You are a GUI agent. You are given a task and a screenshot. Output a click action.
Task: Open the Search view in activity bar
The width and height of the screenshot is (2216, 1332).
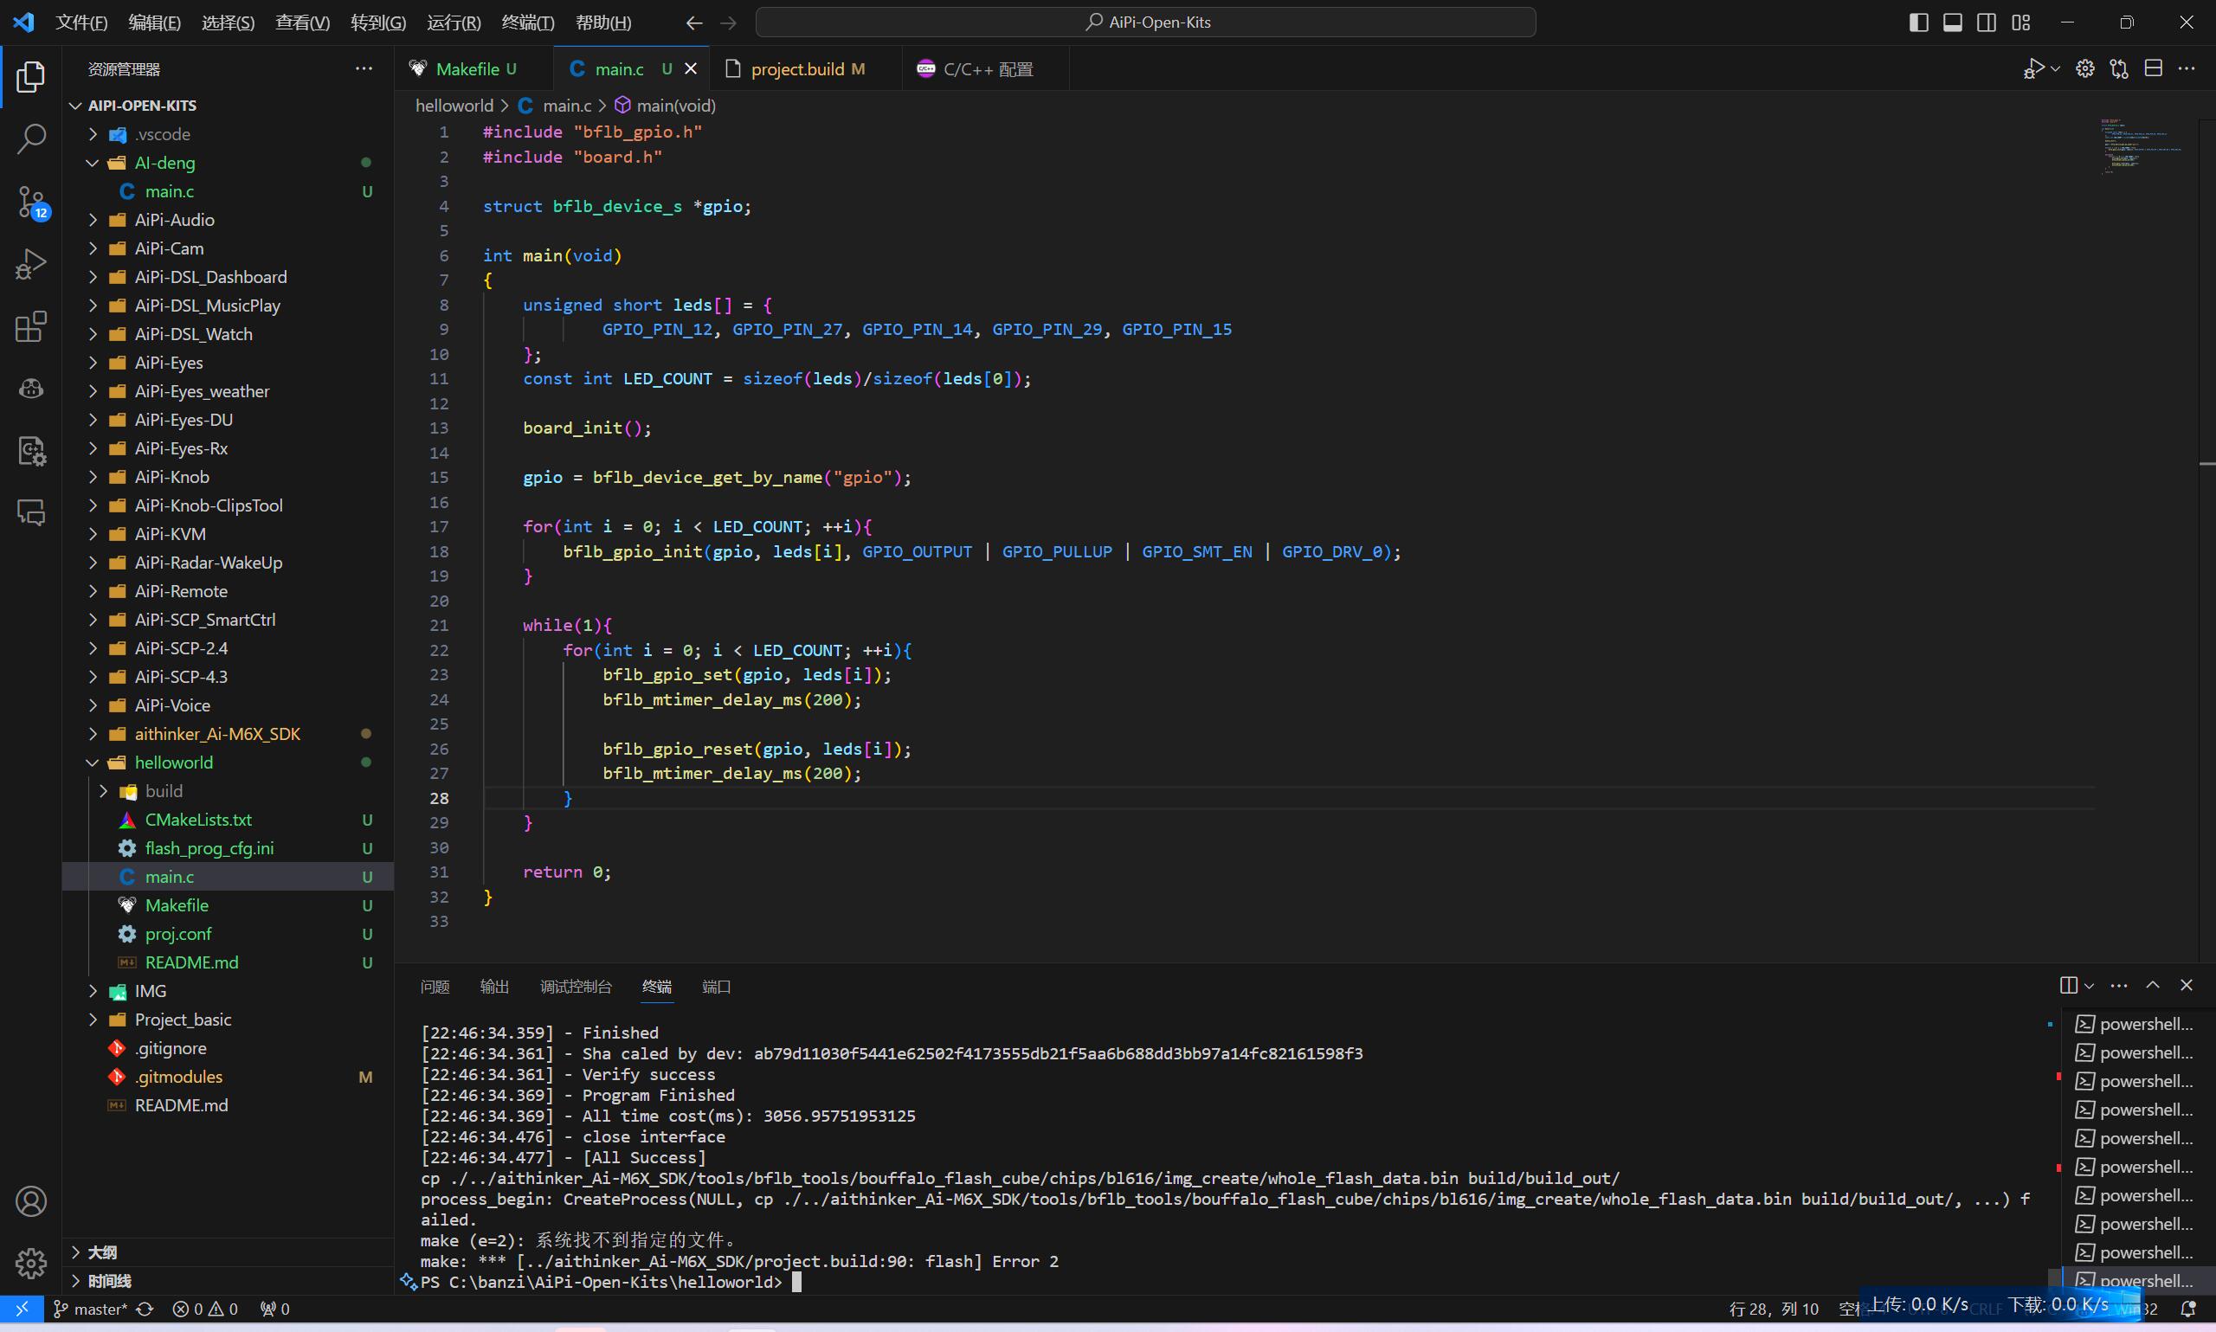pos(30,139)
